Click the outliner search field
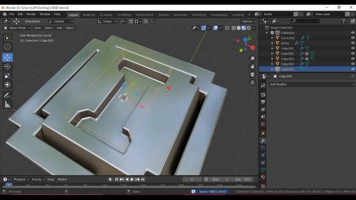Viewport: 356px width, 200px height. click(305, 21)
